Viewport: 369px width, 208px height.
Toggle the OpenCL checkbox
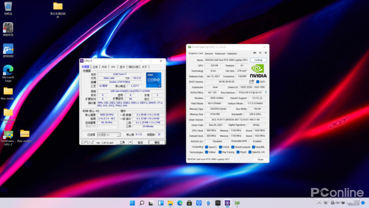pos(207,147)
